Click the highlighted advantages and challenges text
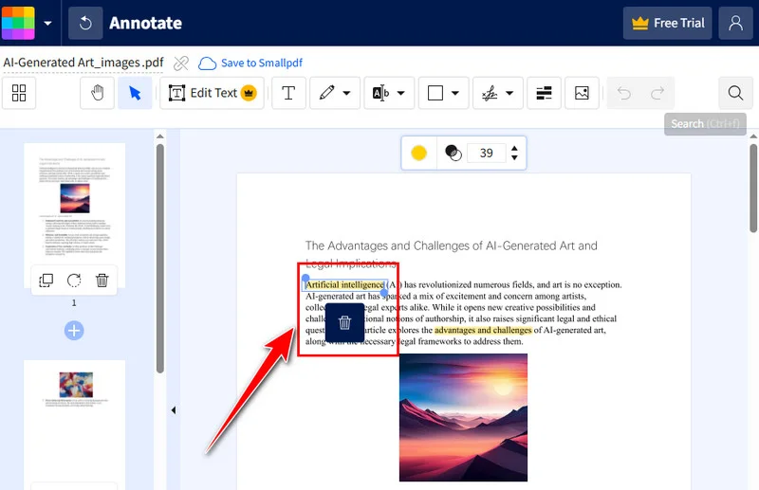 coord(483,330)
